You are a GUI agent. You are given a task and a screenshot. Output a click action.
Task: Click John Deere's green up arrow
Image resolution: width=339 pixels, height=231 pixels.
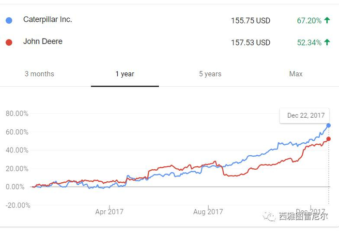click(327, 42)
